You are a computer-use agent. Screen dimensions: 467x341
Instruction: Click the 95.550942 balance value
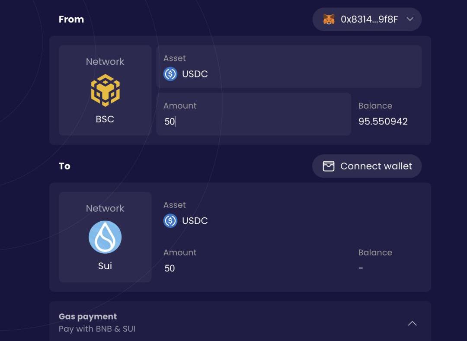pos(383,121)
